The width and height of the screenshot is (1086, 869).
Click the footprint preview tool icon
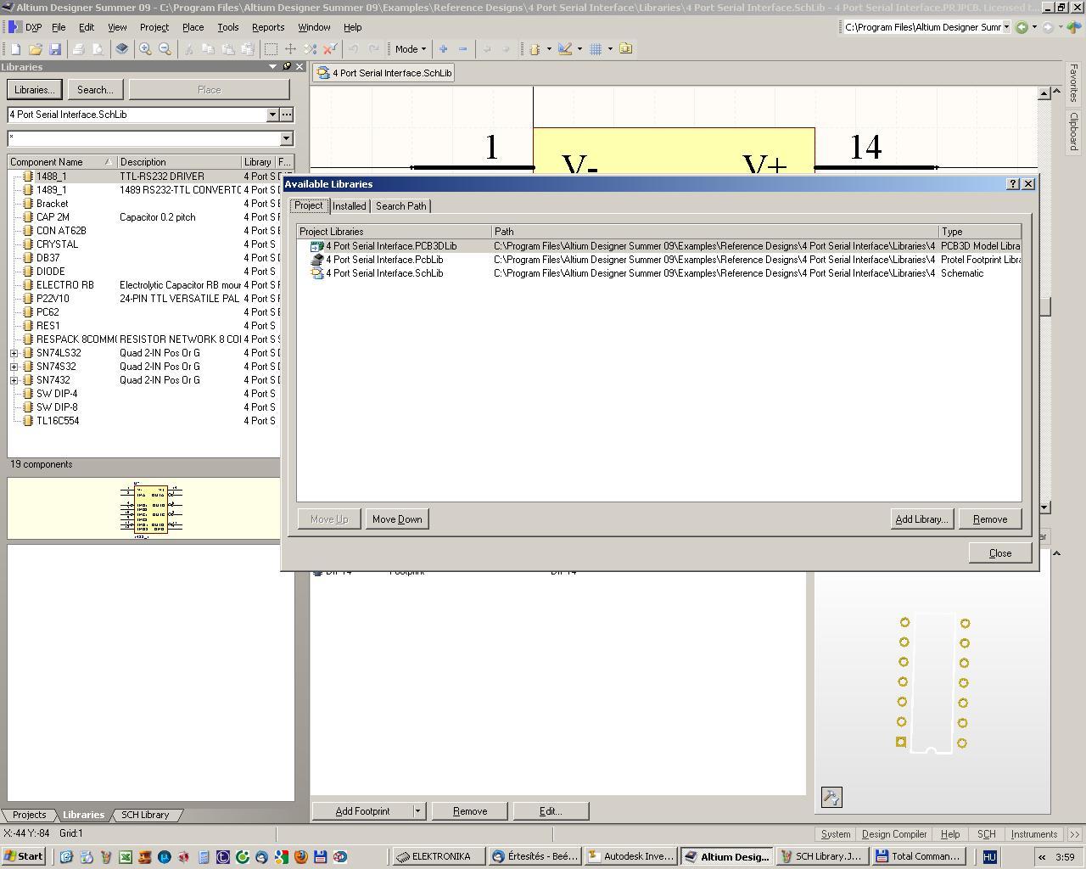click(831, 797)
